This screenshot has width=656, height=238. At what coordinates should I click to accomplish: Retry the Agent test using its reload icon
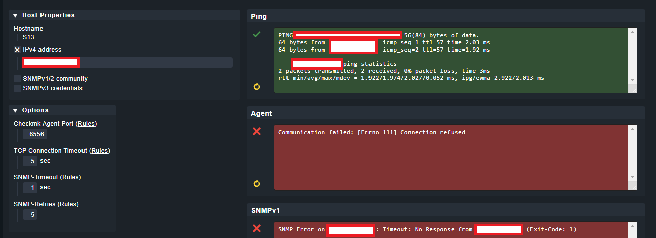pos(257,183)
